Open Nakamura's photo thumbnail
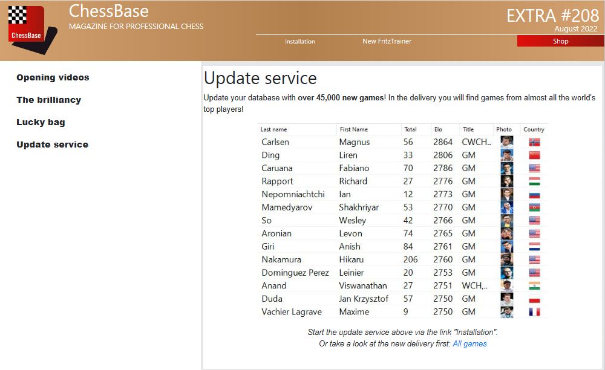Viewport: 605px width, 370px height. (506, 260)
